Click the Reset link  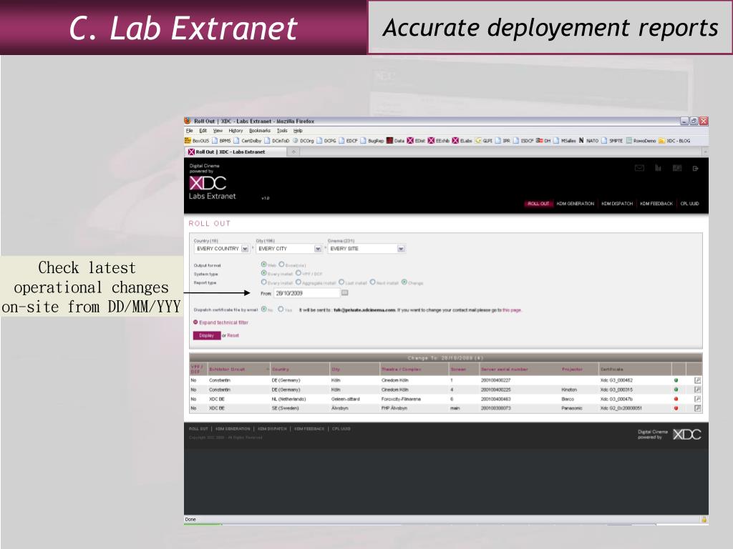pos(233,336)
